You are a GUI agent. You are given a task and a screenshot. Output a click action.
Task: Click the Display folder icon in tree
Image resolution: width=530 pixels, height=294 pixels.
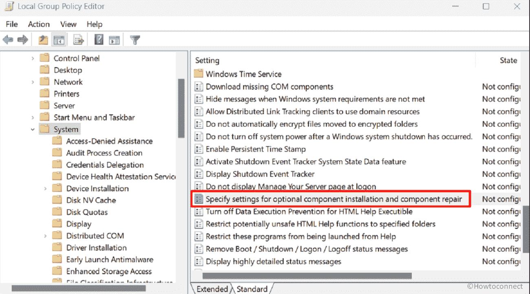coord(57,224)
